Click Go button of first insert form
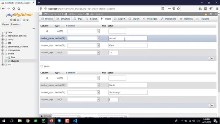This screenshot has height=124, width=220. (x=211, y=59)
